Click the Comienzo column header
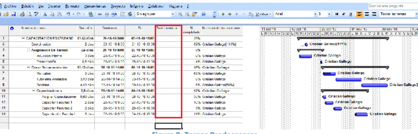Viewport: 418px width, 134px height. [109, 30]
